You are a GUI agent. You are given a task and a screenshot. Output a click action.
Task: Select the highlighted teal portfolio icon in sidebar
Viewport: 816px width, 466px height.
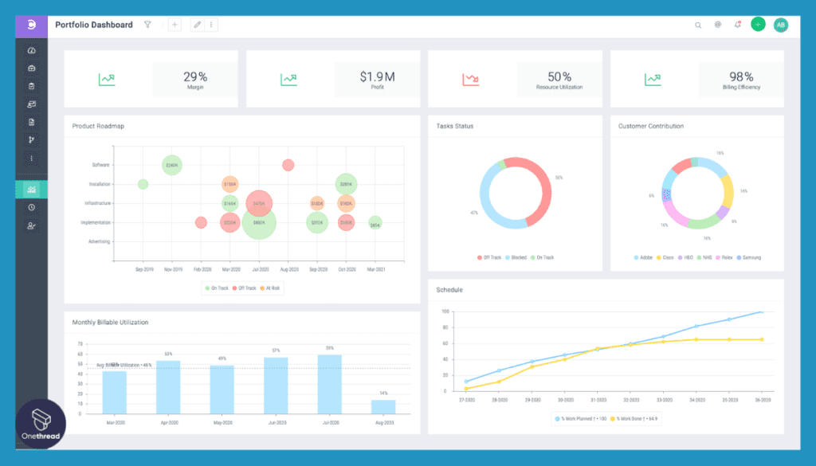point(31,190)
